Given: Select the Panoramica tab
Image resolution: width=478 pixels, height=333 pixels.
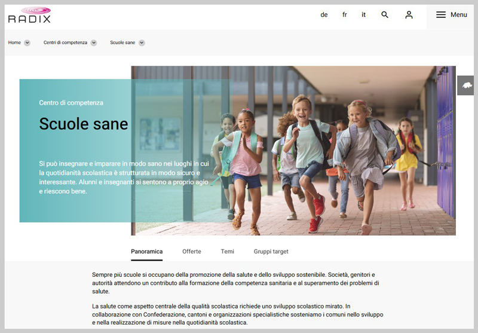Looking at the screenshot, I should pyautogui.click(x=146, y=252).
